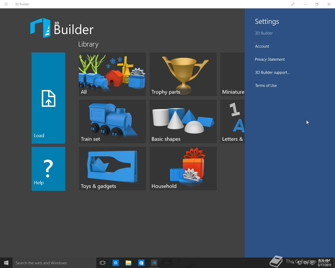335x268 pixels.
Task: Minimize the 3D Builder window
Action: (x=305, y=4)
